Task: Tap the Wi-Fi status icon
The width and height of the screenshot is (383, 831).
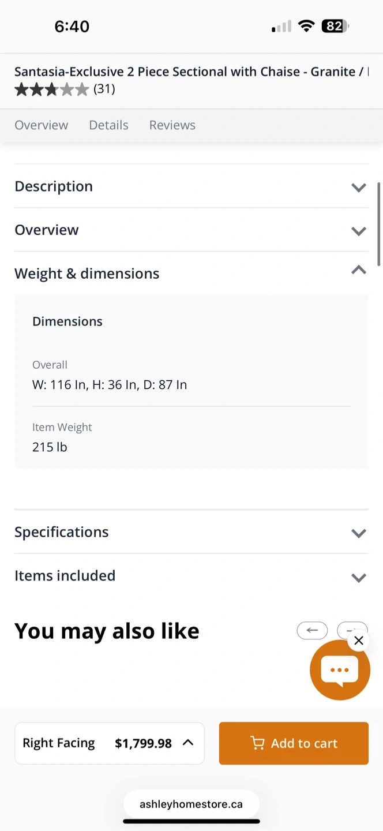Action: pyautogui.click(x=306, y=26)
